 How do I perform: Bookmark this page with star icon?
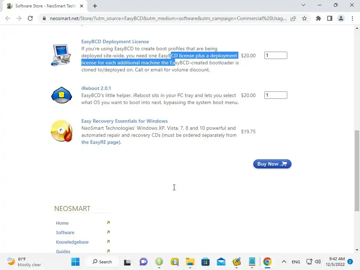point(304,18)
